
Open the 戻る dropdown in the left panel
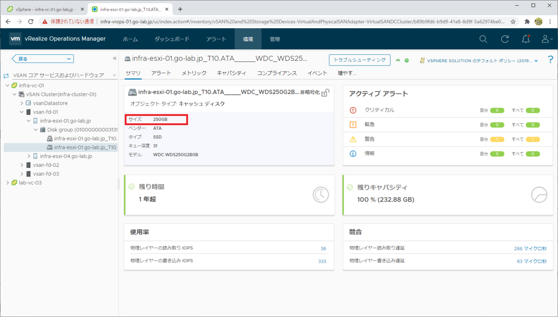[x=43, y=59]
